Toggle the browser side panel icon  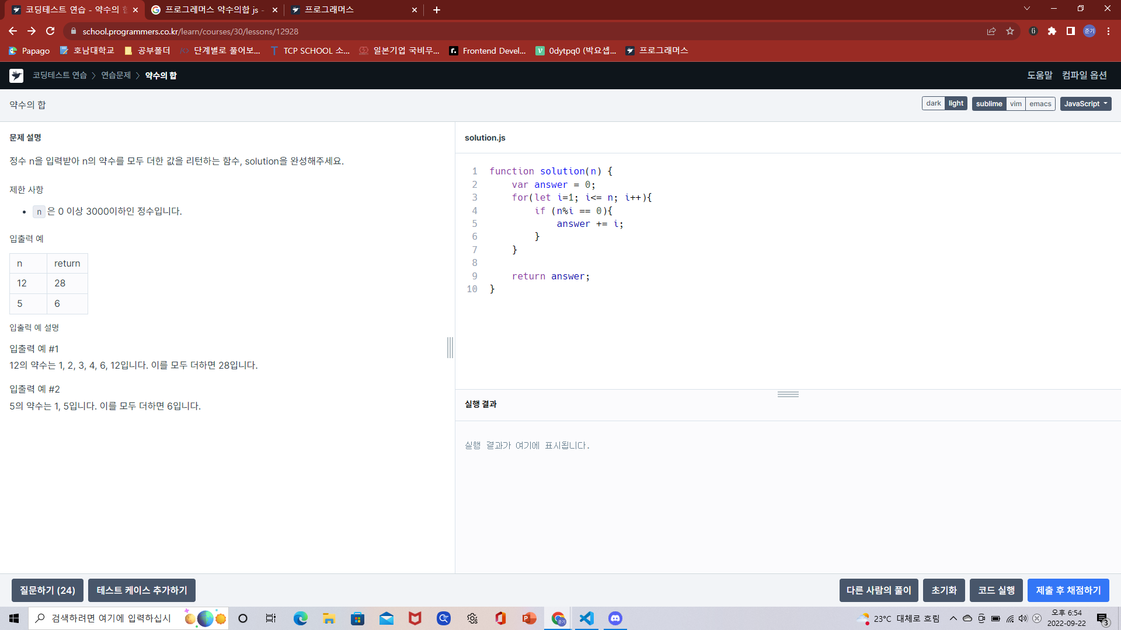point(1071,31)
